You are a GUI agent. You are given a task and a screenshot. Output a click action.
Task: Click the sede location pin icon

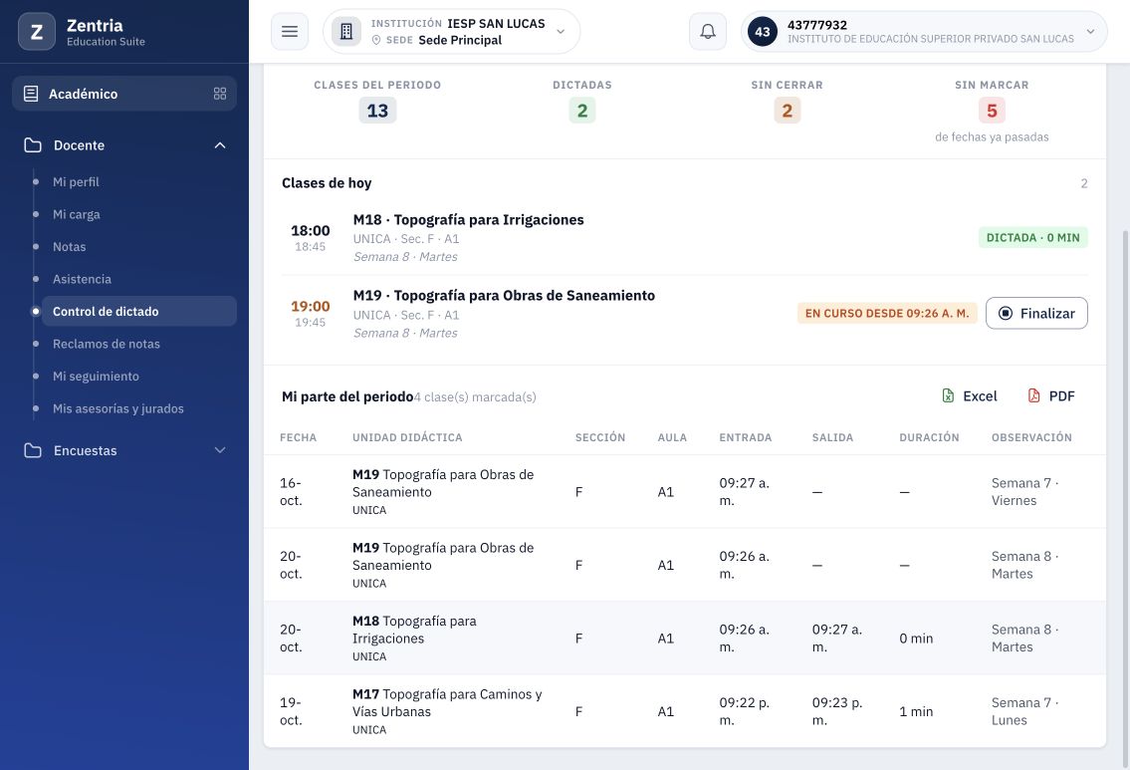[x=376, y=41]
